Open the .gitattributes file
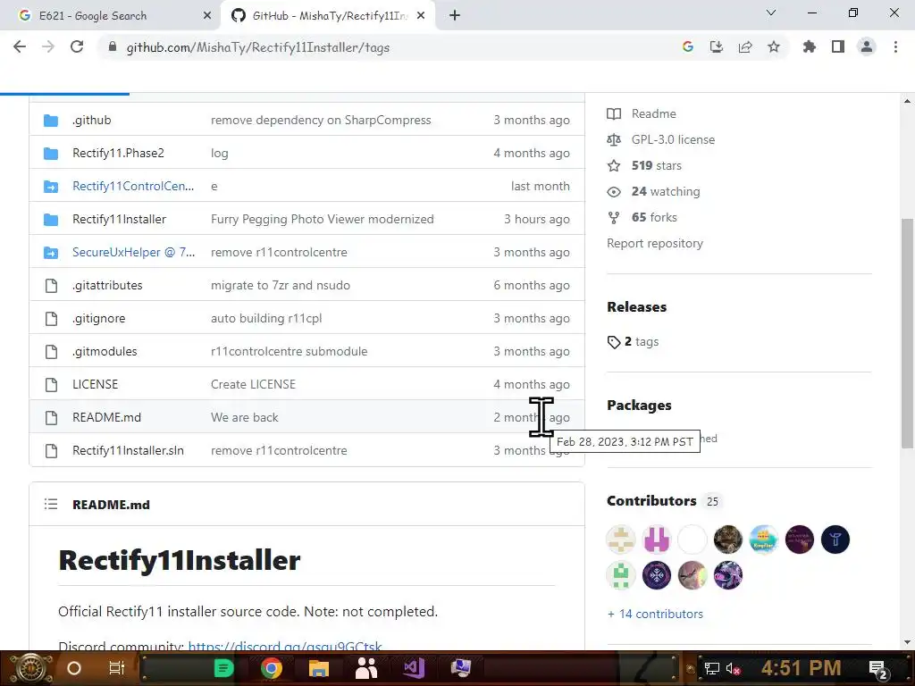This screenshot has height=686, width=915. coord(107,285)
